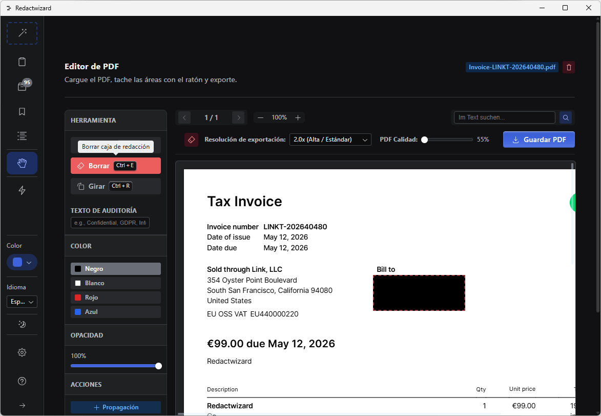Click the blue search magnifier button
Viewport: 601px width, 416px height.
(x=566, y=117)
